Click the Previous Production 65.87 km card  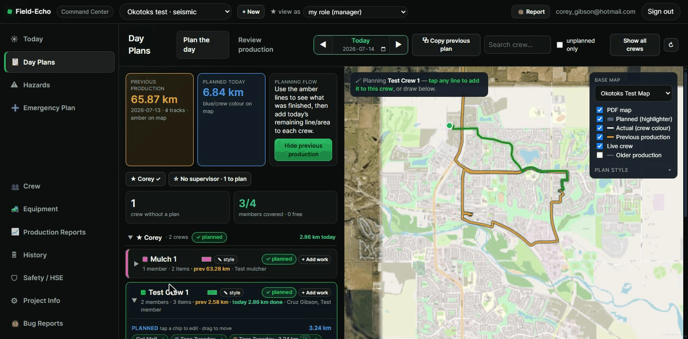tap(159, 120)
